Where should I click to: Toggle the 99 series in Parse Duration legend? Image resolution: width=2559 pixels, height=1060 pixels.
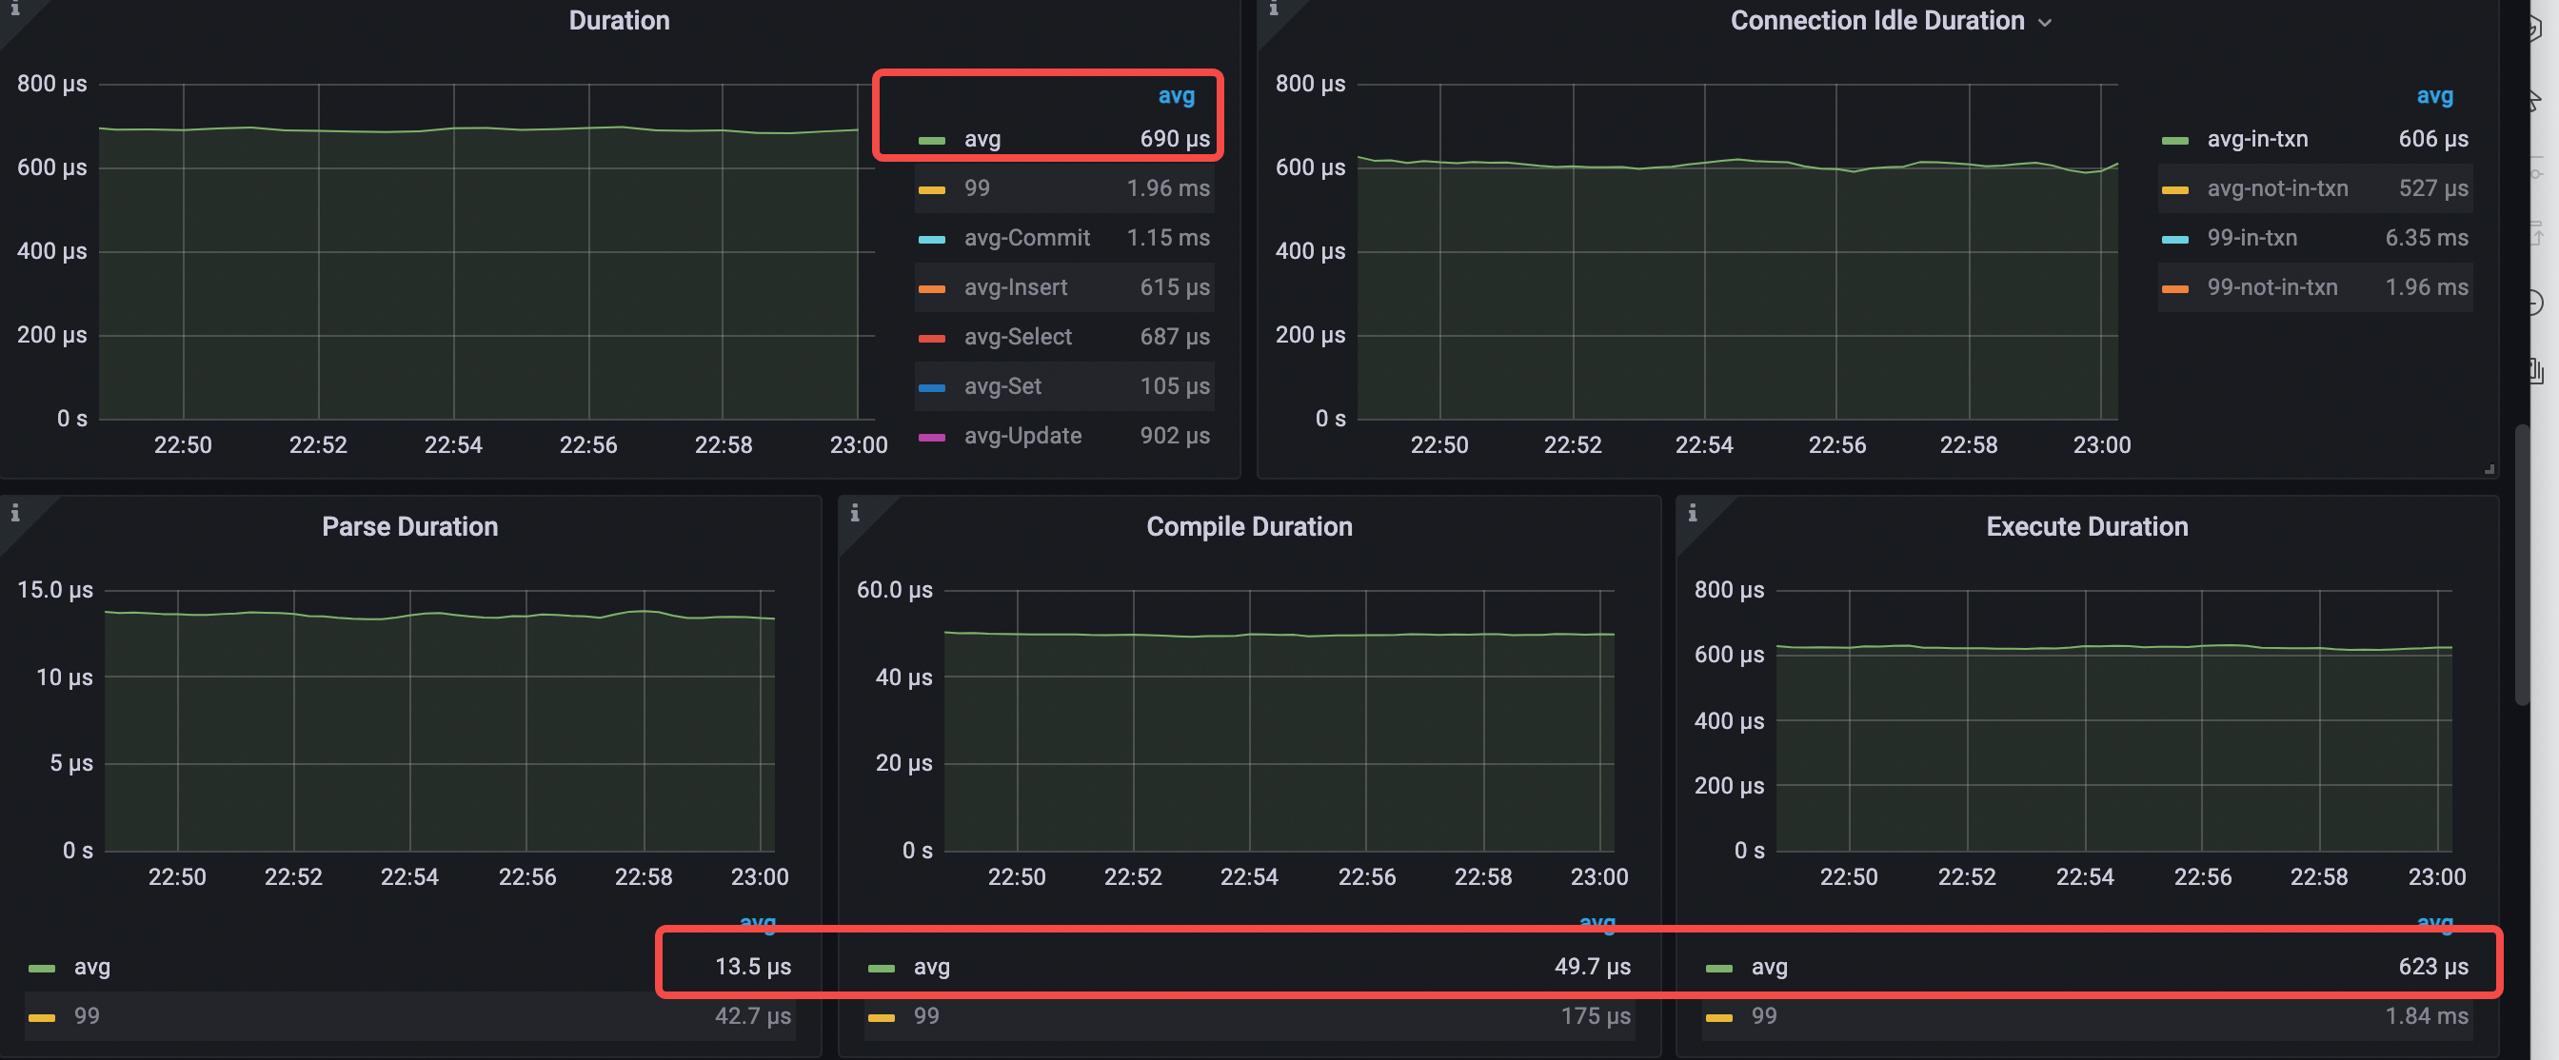(88, 1015)
